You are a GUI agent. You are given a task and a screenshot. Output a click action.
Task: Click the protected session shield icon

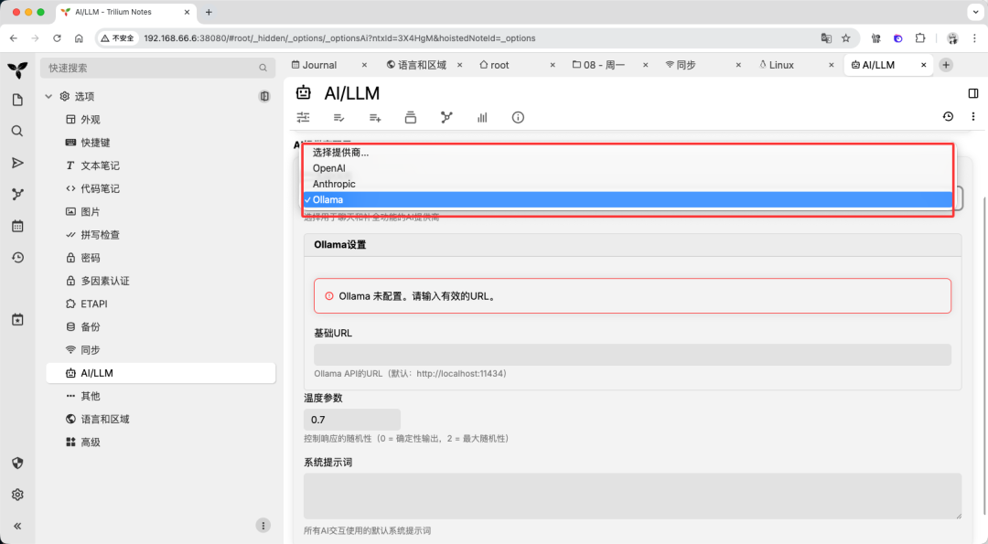click(x=17, y=463)
